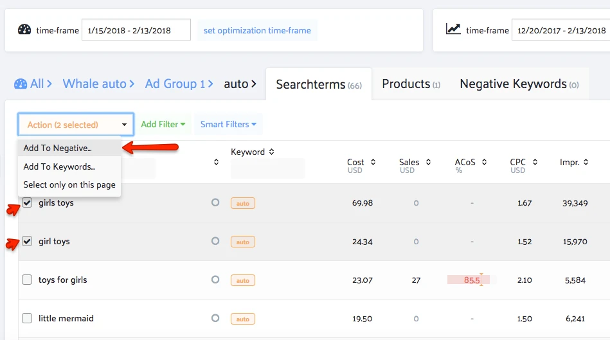
Task: Click the 39,349 impressions value
Action: tap(575, 203)
